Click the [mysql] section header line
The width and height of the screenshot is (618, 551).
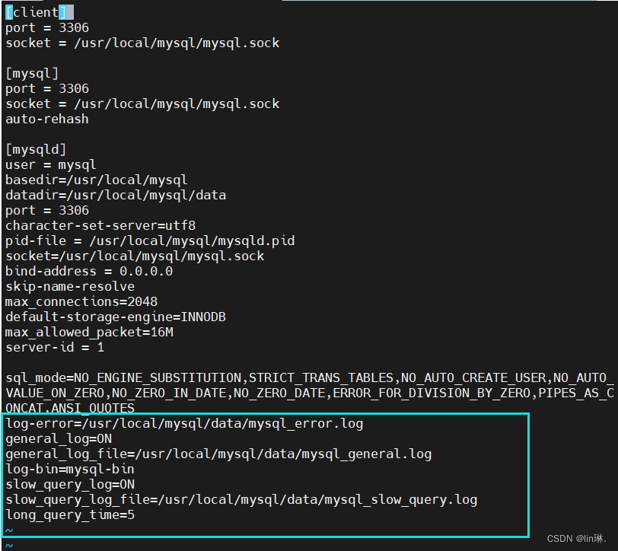tap(32, 73)
